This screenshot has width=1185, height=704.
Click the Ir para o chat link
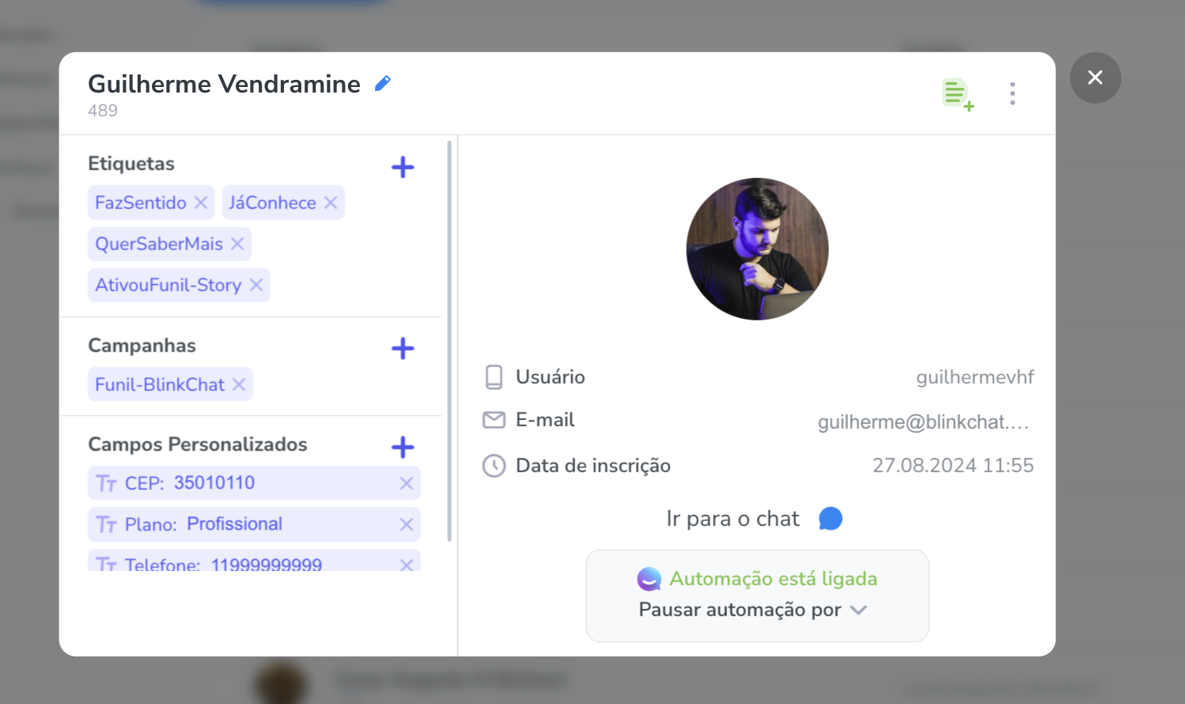click(733, 519)
